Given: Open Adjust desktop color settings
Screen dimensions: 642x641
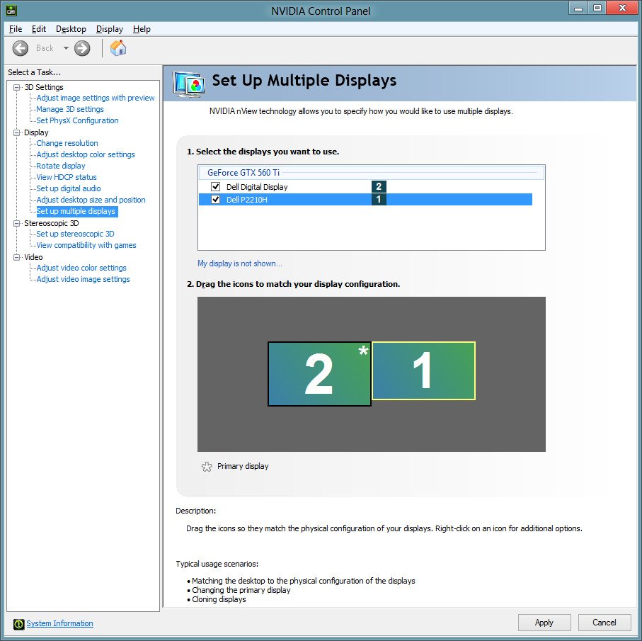Looking at the screenshot, I should coord(86,154).
